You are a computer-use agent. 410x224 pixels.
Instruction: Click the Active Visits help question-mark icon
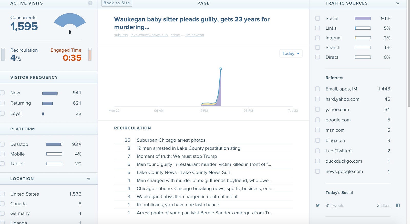pyautogui.click(x=90, y=3)
